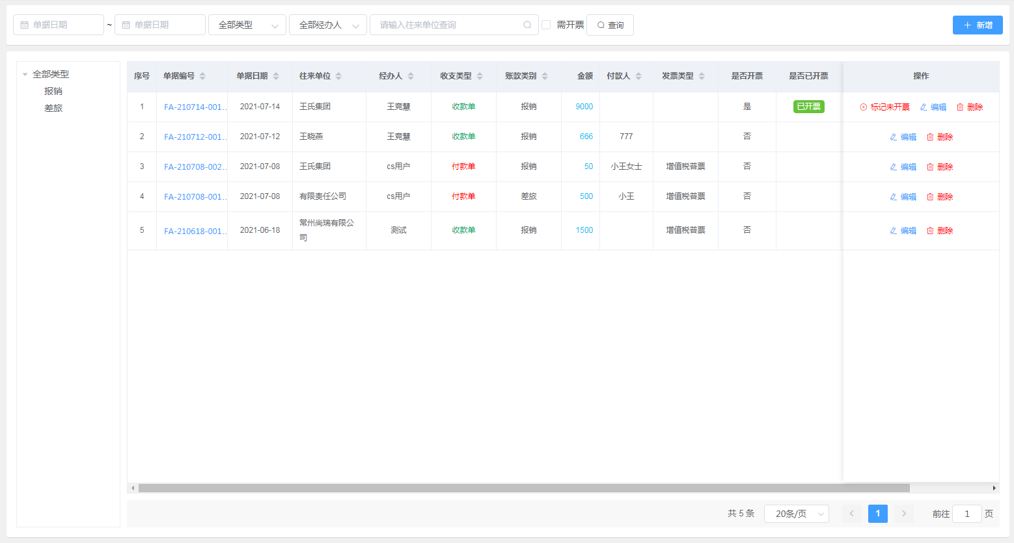Click the start 单据日期 date field

[x=59, y=25]
